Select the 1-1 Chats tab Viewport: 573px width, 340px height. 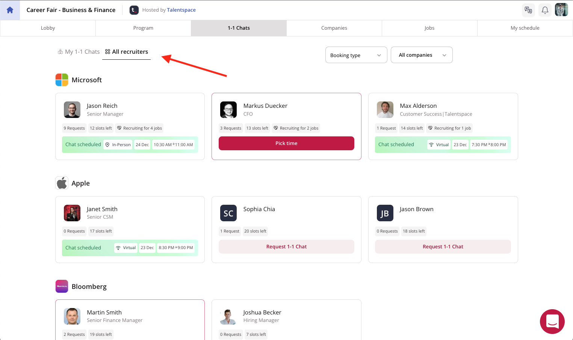pyautogui.click(x=239, y=28)
